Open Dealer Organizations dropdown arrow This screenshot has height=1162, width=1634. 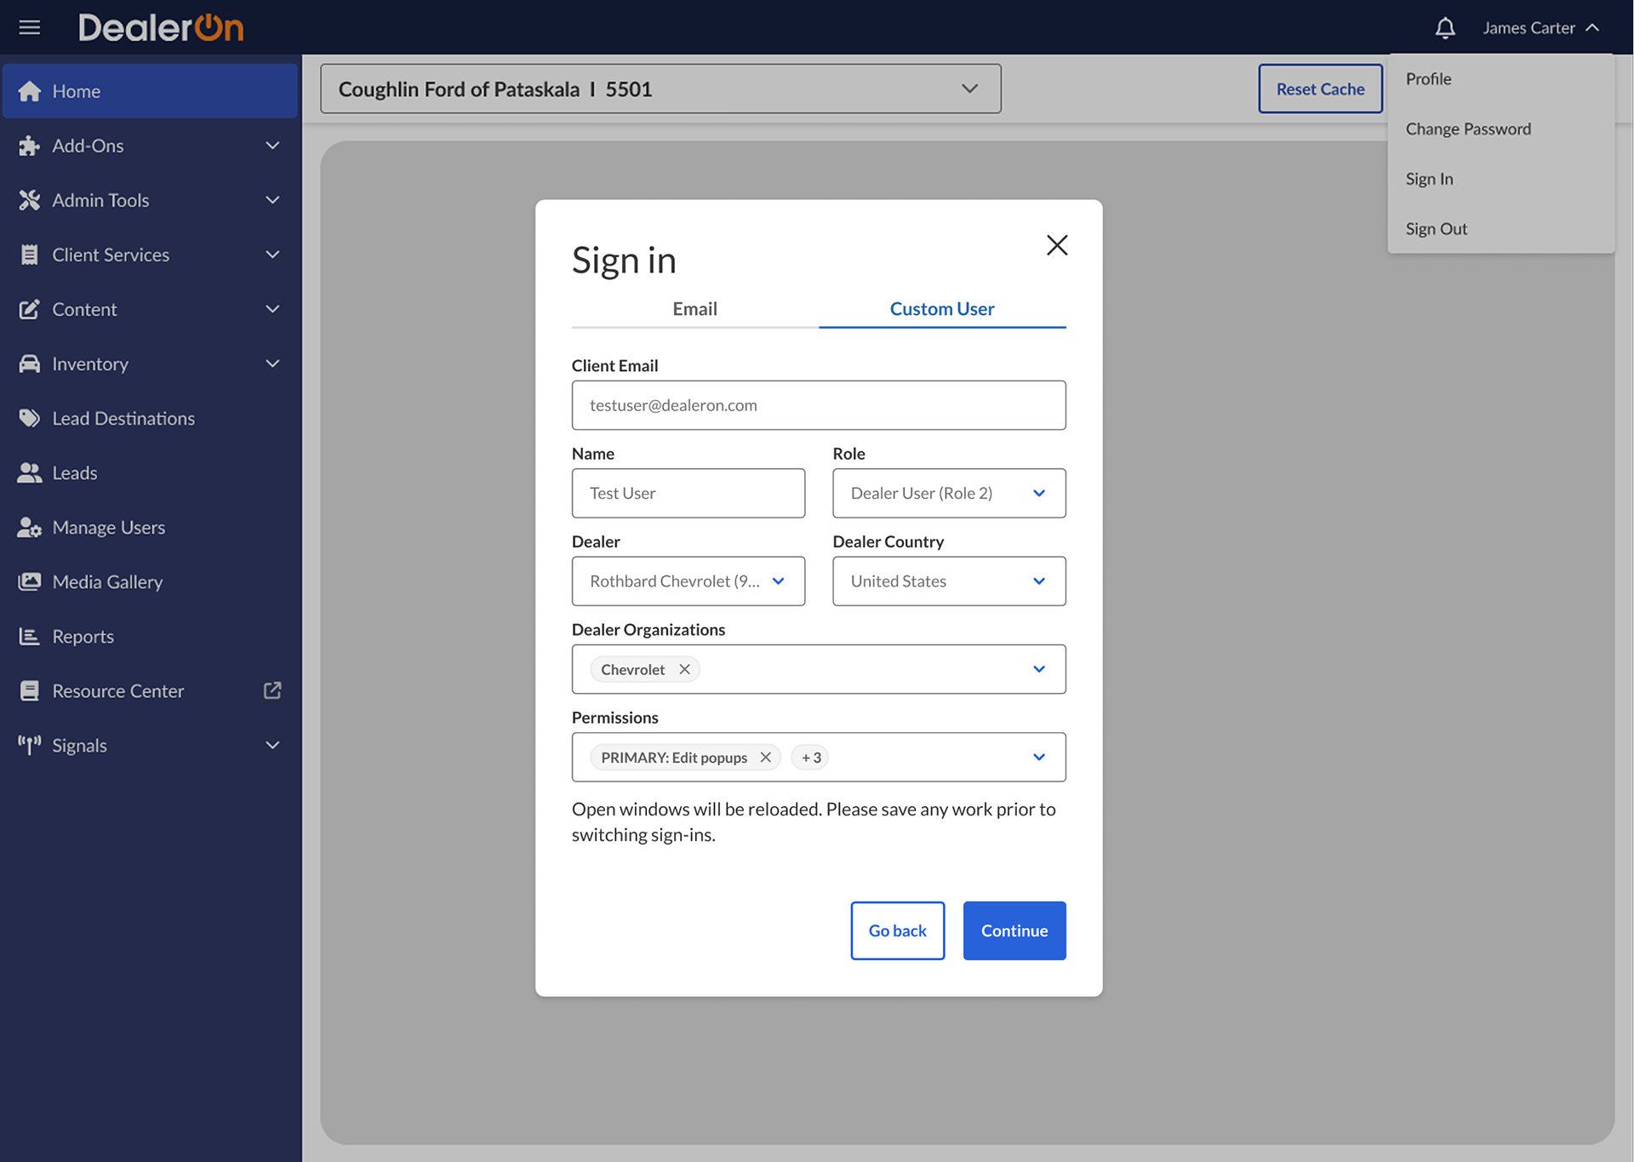pyautogui.click(x=1039, y=669)
